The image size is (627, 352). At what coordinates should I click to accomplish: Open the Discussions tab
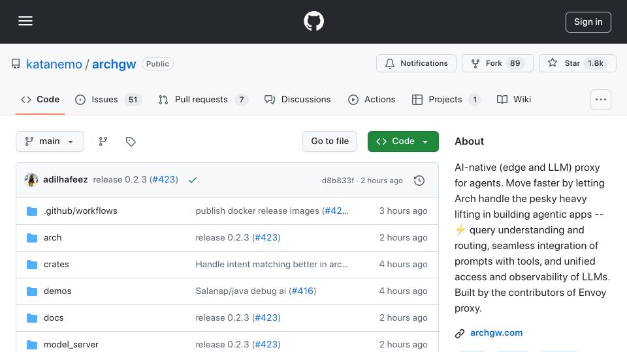[x=298, y=99]
